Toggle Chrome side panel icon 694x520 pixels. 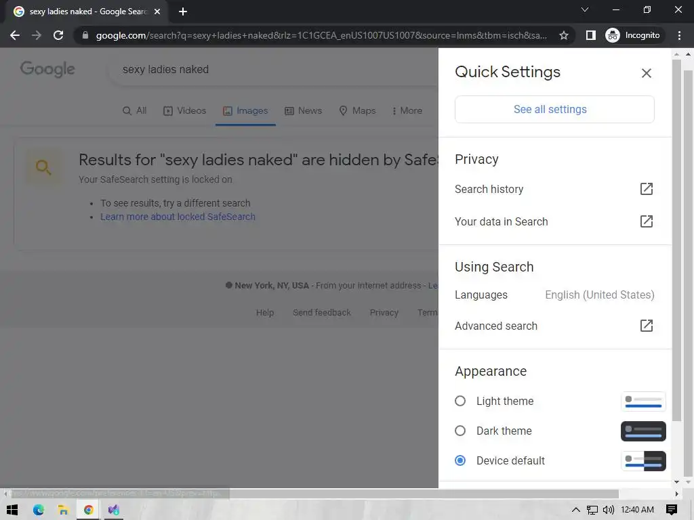coord(590,35)
